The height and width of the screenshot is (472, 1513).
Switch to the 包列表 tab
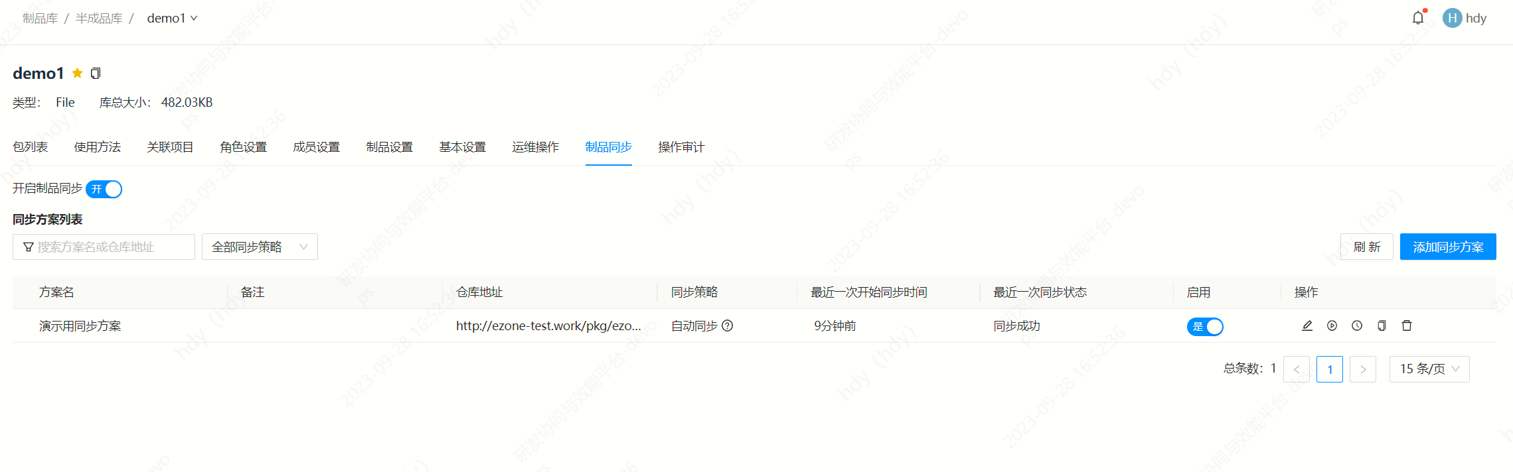click(31, 147)
